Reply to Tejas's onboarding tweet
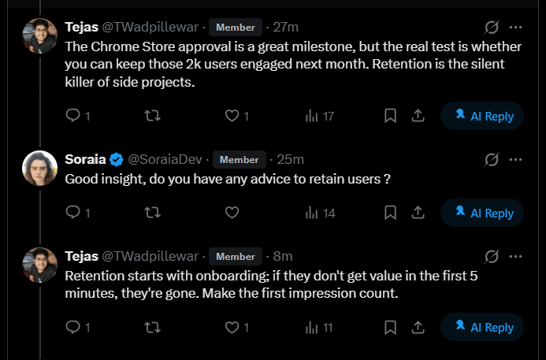The height and width of the screenshot is (360, 546). pyautogui.click(x=72, y=328)
